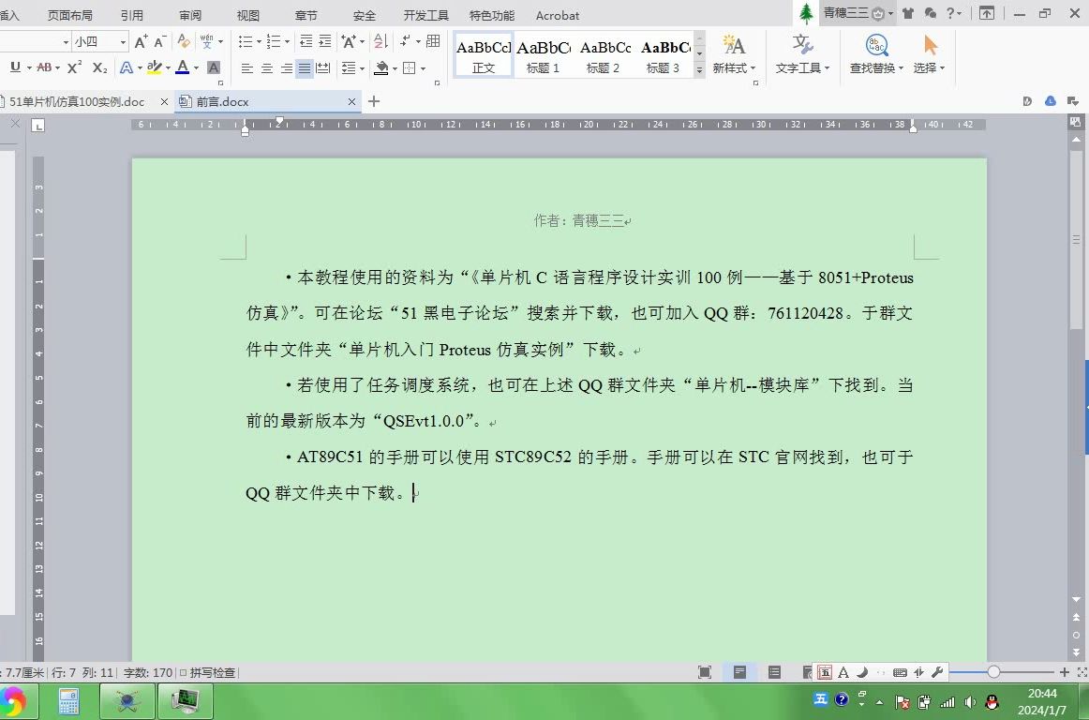Switch to full screen view icon
This screenshot has height=720, width=1089.
(704, 672)
